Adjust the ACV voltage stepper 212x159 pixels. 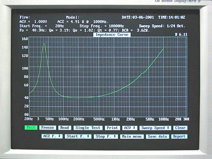(130, 128)
